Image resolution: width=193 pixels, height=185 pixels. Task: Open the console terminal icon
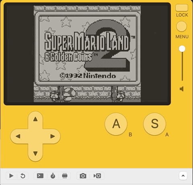pos(40,176)
